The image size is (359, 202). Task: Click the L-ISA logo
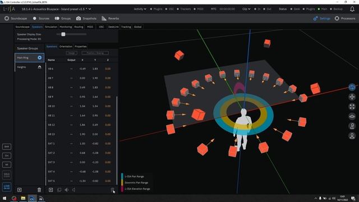[x=9, y=9]
